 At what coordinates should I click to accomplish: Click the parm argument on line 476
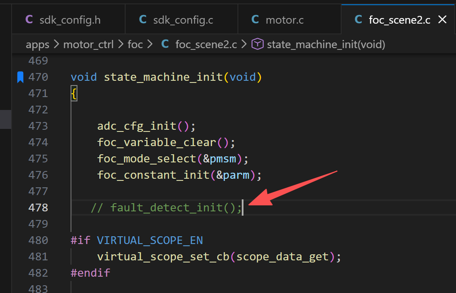(x=236, y=175)
